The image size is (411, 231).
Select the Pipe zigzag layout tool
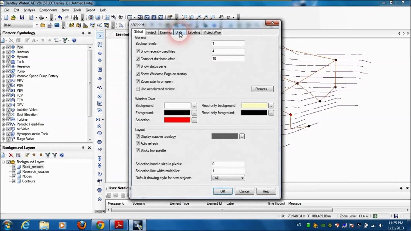[100, 88]
